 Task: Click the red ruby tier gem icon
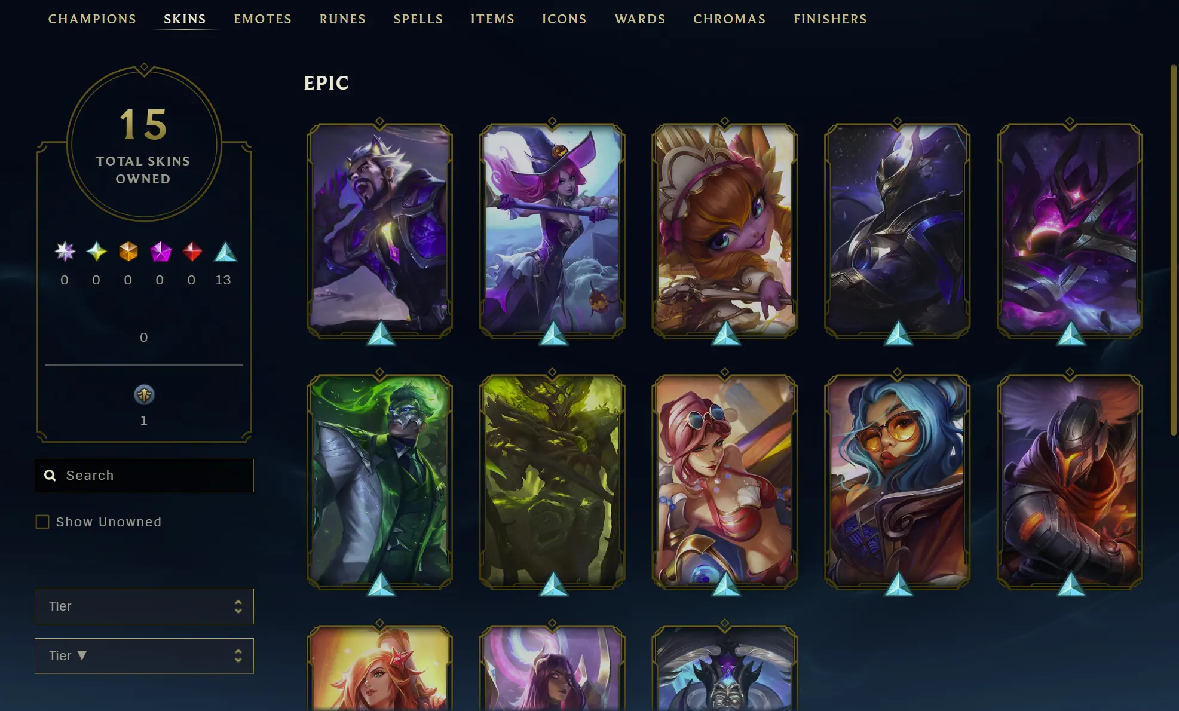point(192,252)
